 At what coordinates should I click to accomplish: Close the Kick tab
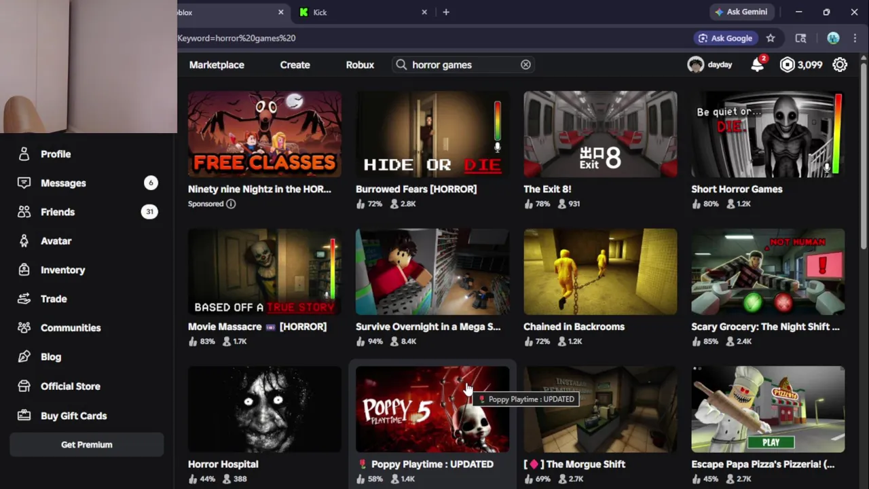(424, 12)
